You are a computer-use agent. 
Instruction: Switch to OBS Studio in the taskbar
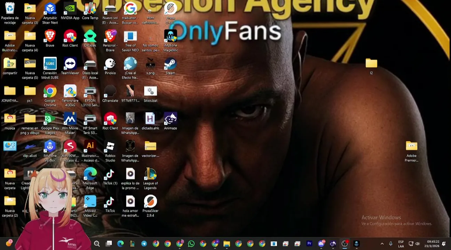tap(345, 244)
